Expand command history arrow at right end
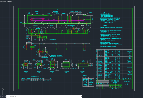Image resolution: width=143 pixels, height=98 pixels. click(81, 97)
